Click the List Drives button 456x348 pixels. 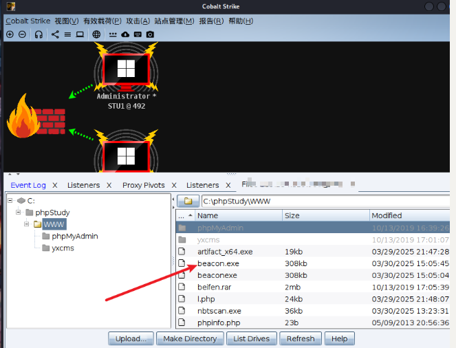[251, 338]
